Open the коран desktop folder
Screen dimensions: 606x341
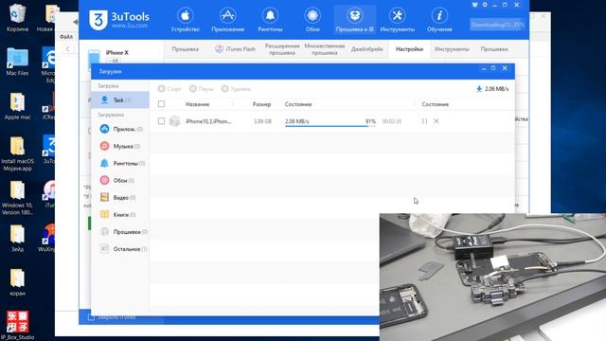point(17,282)
